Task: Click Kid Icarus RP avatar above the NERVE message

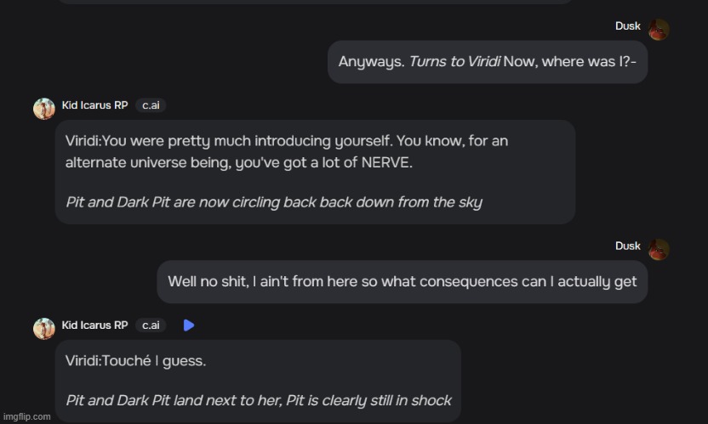Action: tap(44, 109)
